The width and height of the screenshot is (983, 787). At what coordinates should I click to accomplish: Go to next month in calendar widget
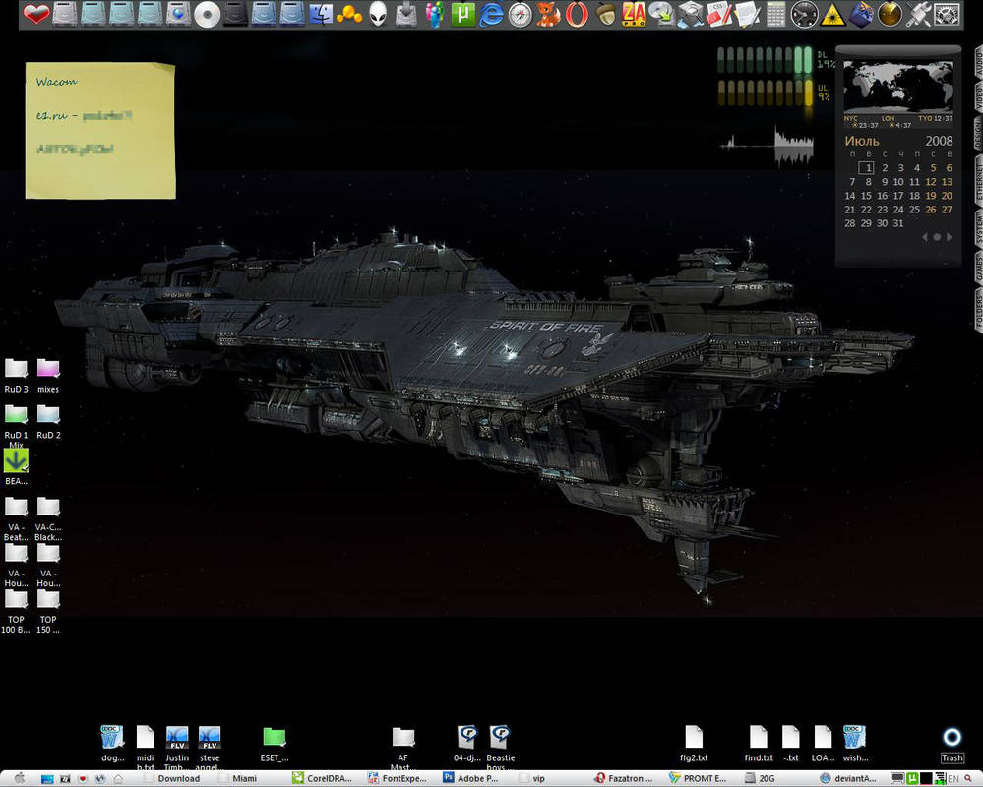[x=950, y=237]
